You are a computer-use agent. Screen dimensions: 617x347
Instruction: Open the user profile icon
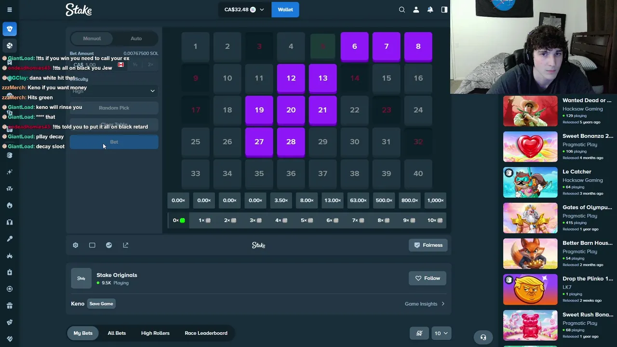point(416,10)
